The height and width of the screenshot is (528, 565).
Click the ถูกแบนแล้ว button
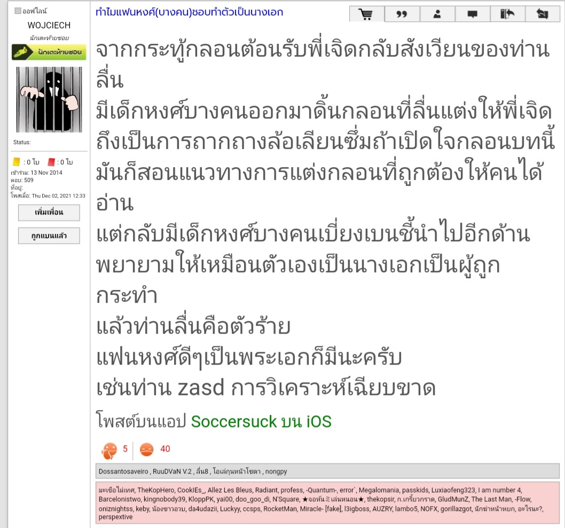click(x=49, y=236)
